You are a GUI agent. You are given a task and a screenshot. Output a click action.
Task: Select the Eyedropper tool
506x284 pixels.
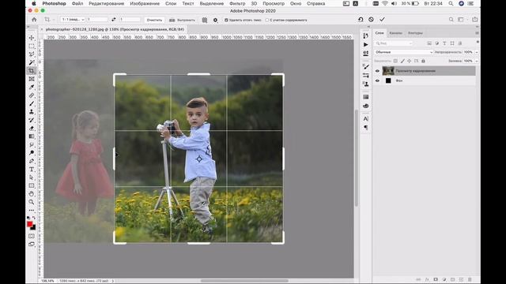(32, 87)
